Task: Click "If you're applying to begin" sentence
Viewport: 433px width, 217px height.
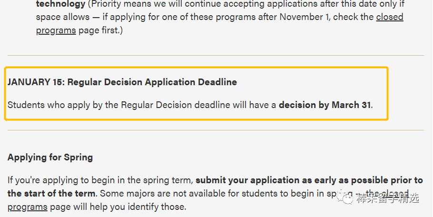Action: [66, 180]
